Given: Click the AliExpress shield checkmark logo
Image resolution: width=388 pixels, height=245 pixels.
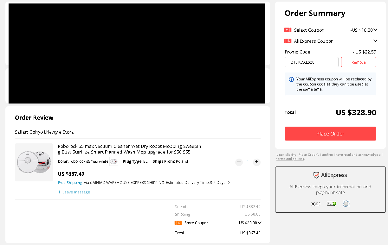Looking at the screenshot, I should [316, 175].
